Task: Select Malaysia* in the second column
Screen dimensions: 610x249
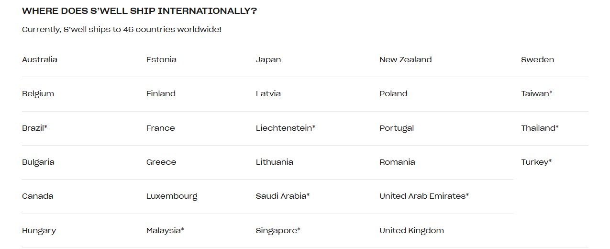Action: pyautogui.click(x=165, y=231)
